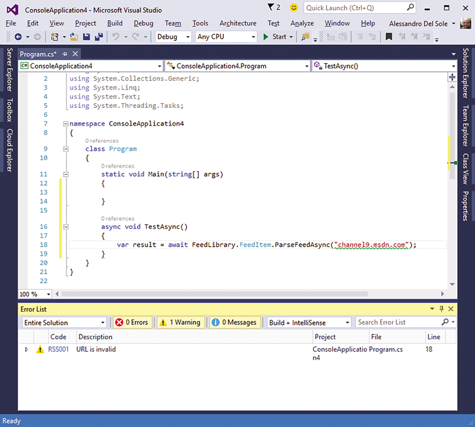Open the 100 % zoom level dropdown
The width and height of the screenshot is (475, 427).
pos(35,294)
